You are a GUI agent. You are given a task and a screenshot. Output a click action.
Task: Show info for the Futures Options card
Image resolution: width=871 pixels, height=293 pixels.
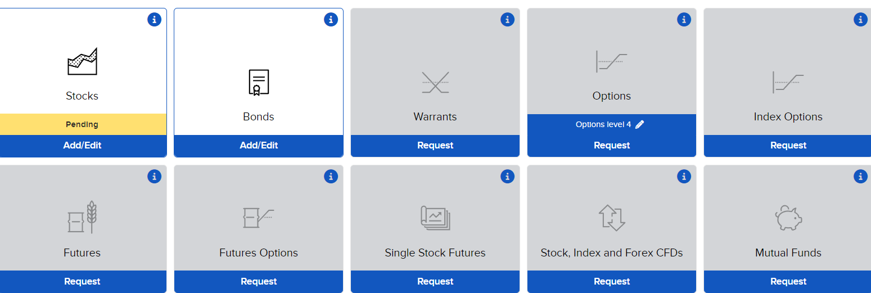(331, 177)
